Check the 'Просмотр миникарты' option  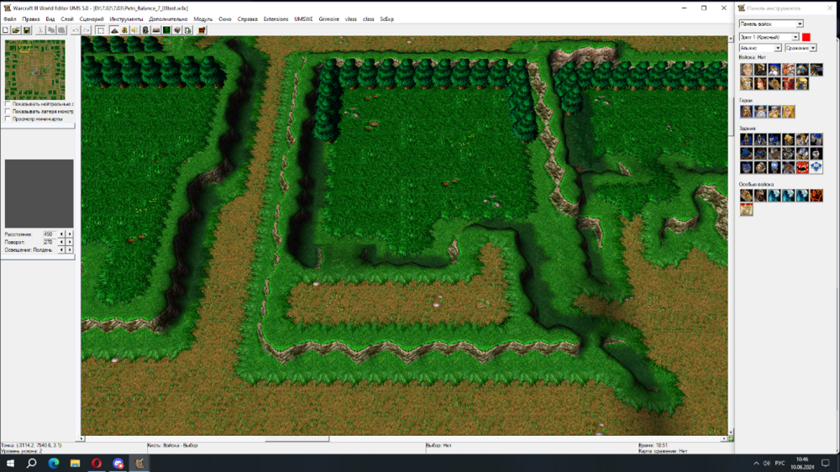click(8, 118)
